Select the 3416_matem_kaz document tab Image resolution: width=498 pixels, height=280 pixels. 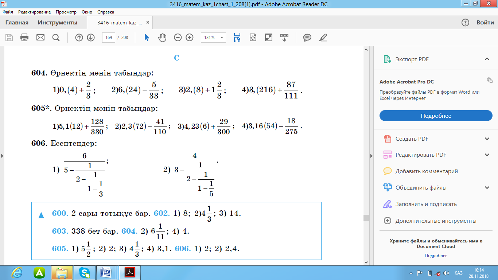point(120,23)
